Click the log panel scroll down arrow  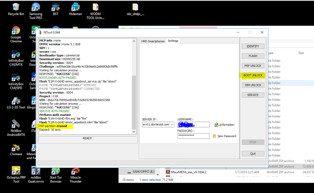point(134,132)
